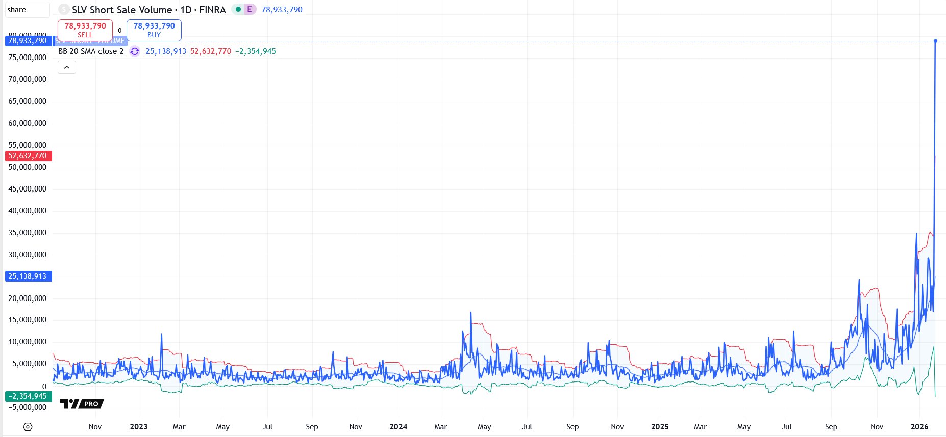The height and width of the screenshot is (437, 946).
Task: Click the 2026 label on time axis
Action: point(919,427)
